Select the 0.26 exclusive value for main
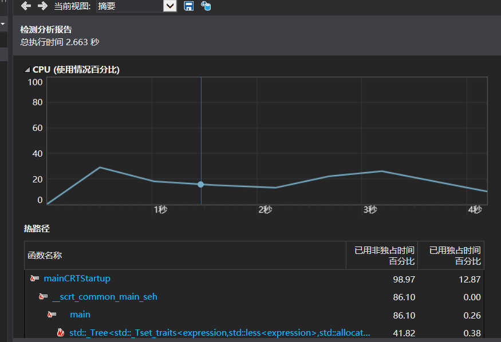Screen dimensions: 501x342 (472, 316)
